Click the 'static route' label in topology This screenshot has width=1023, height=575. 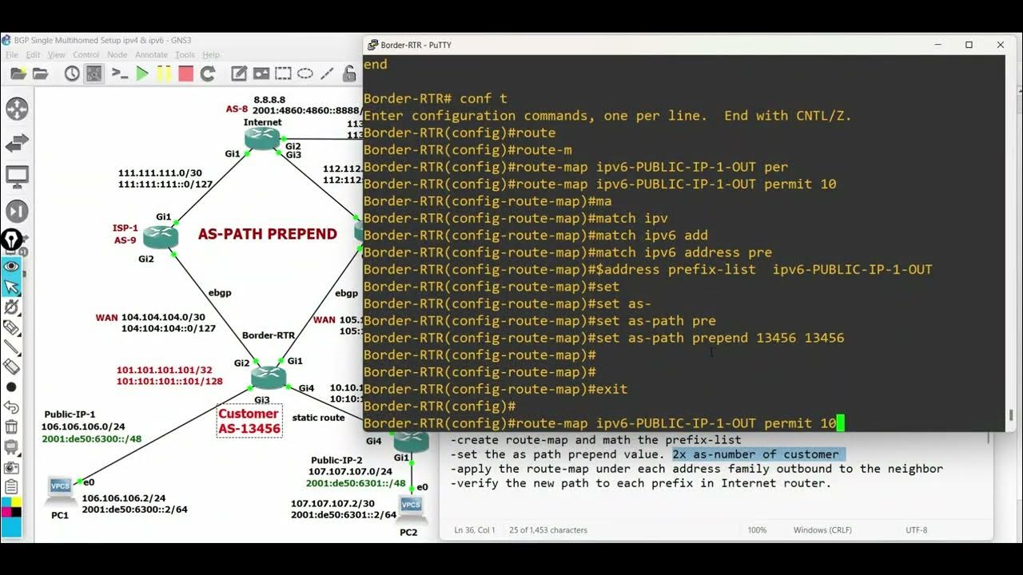318,418
